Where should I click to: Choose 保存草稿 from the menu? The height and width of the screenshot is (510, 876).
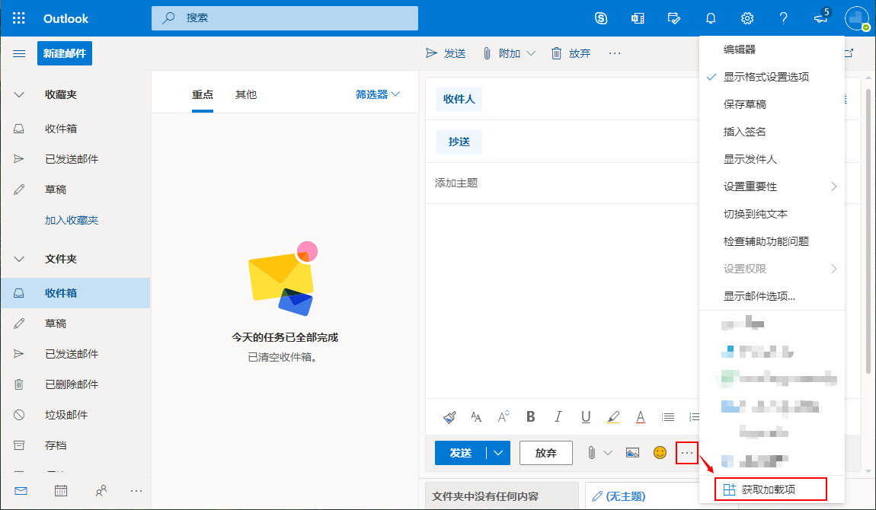pyautogui.click(x=772, y=104)
